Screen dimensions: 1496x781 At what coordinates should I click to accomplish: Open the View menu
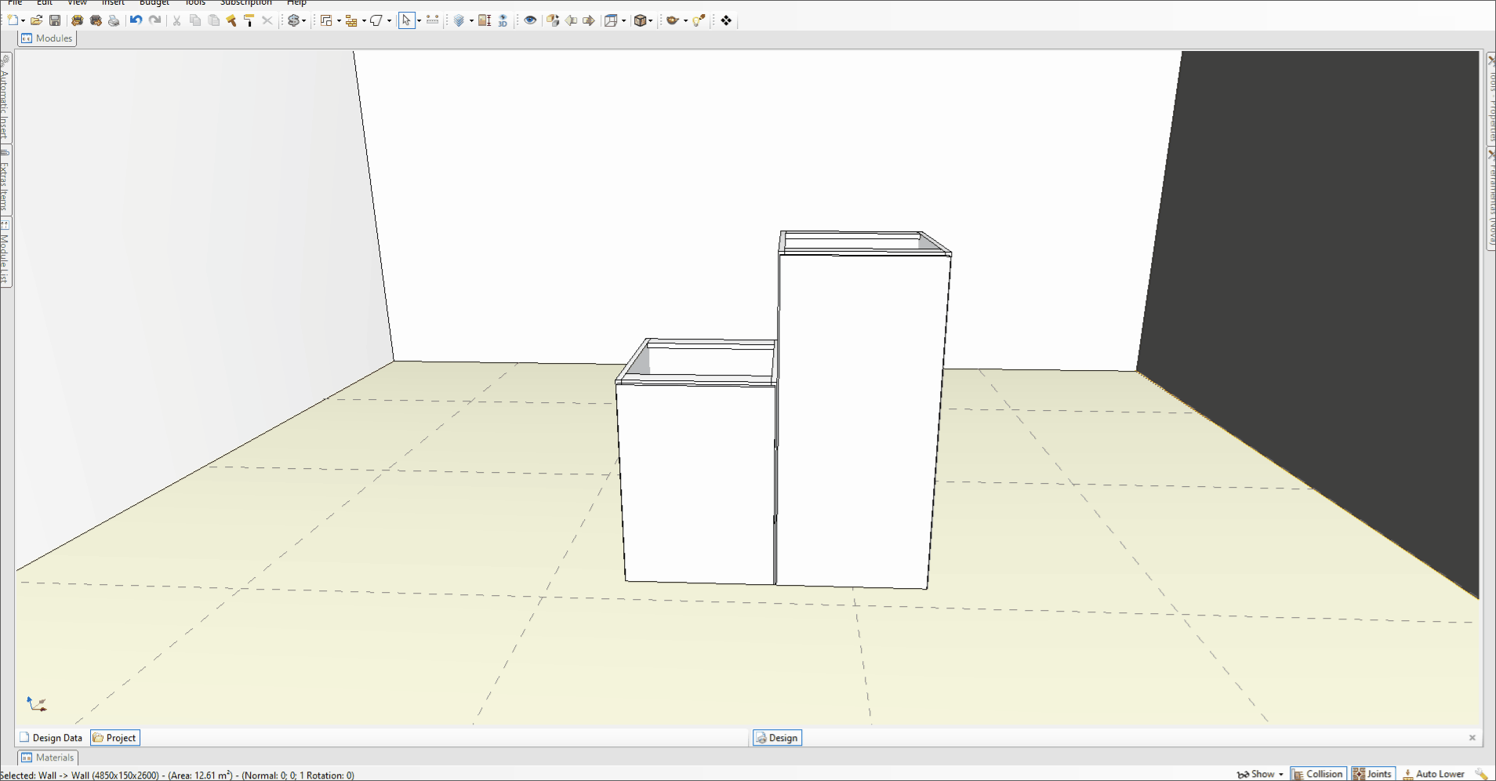(x=77, y=2)
